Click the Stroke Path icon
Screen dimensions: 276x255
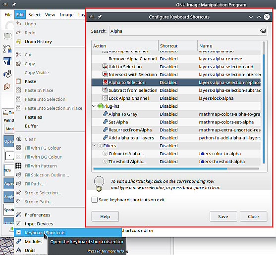click(x=18, y=202)
